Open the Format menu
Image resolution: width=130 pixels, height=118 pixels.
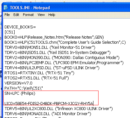(x=28, y=15)
